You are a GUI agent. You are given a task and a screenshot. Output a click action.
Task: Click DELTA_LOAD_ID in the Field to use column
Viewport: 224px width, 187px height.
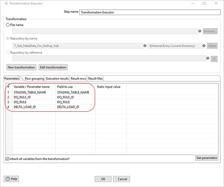[68, 107]
